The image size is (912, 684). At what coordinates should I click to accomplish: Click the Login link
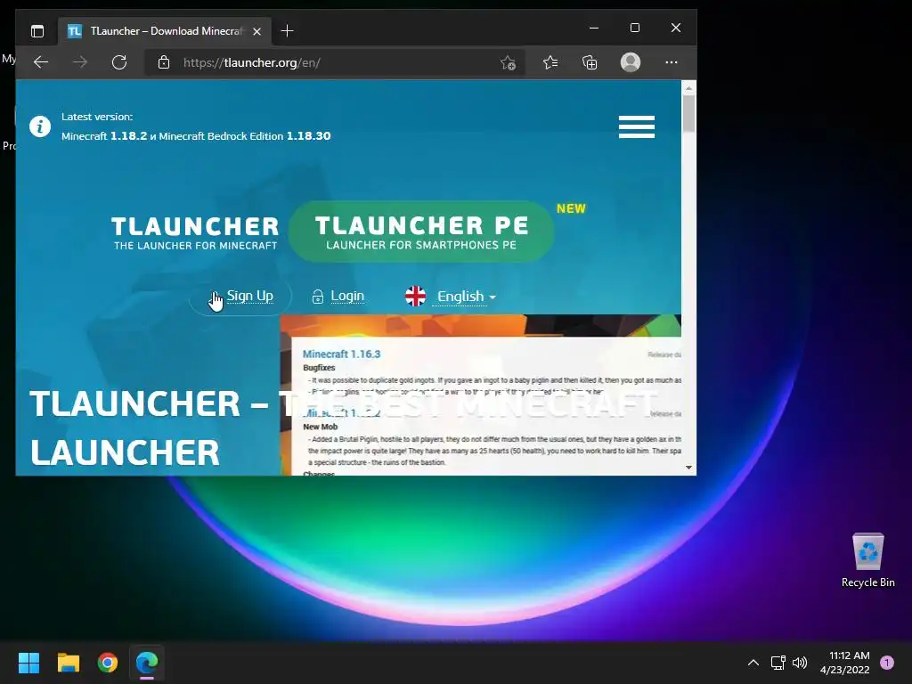(347, 296)
